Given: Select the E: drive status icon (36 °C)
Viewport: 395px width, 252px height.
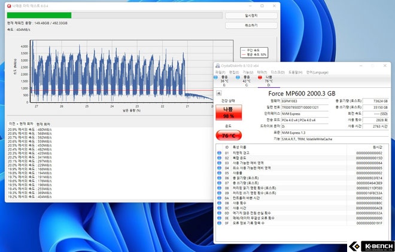Looking at the screenshot, I should [215, 78].
